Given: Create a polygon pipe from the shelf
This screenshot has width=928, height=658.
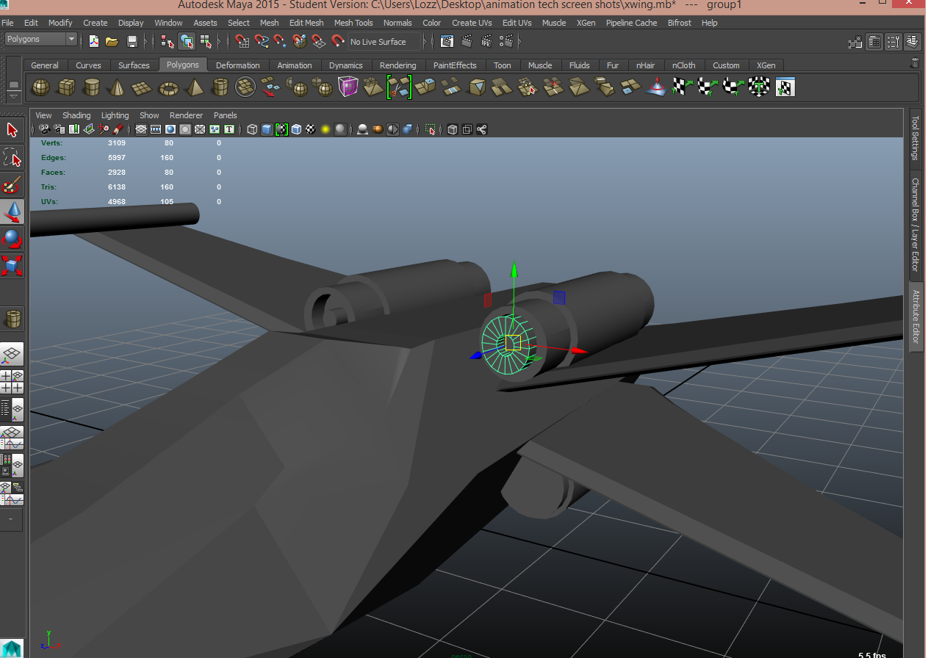Looking at the screenshot, I should click(x=220, y=88).
